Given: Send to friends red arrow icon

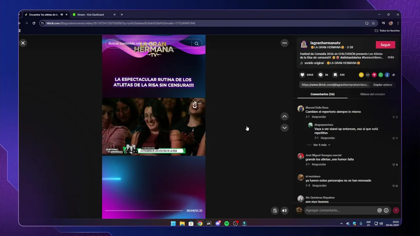Looking at the screenshot, I should [x=374, y=75].
